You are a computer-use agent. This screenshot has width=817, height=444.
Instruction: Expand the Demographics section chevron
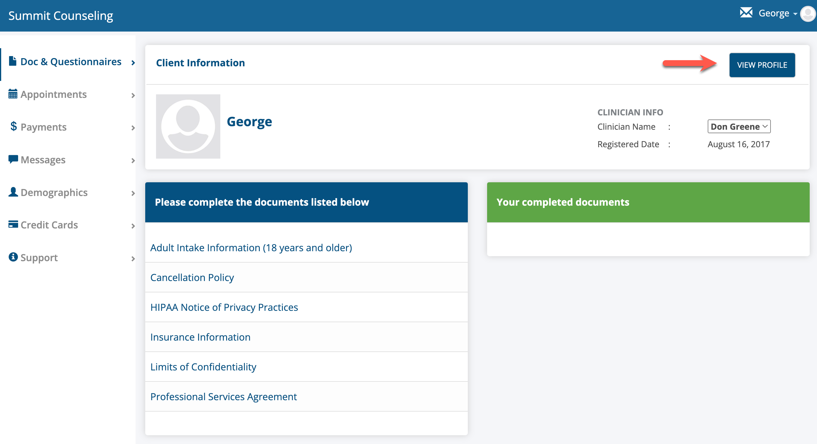coord(133,193)
